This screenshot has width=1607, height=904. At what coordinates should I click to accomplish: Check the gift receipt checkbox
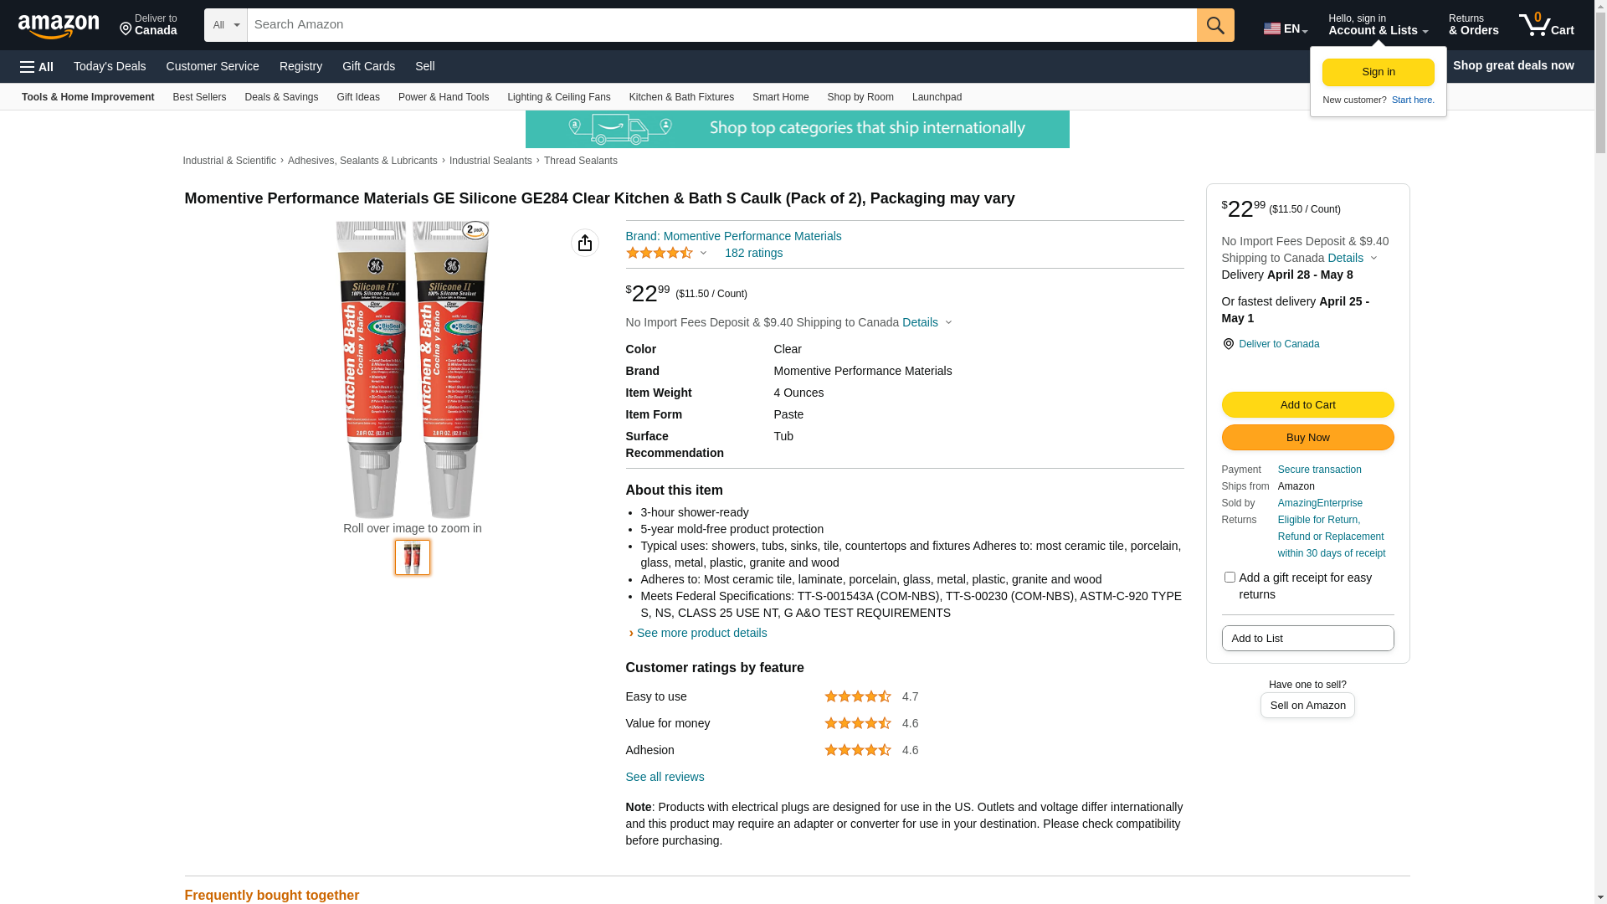click(1230, 578)
